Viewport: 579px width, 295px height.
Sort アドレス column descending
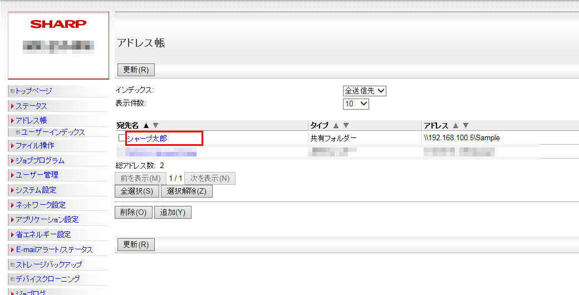tap(465, 125)
